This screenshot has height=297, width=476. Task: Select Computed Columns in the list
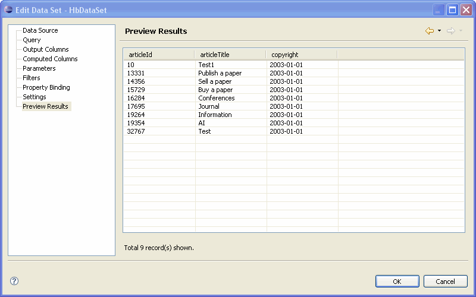50,59
